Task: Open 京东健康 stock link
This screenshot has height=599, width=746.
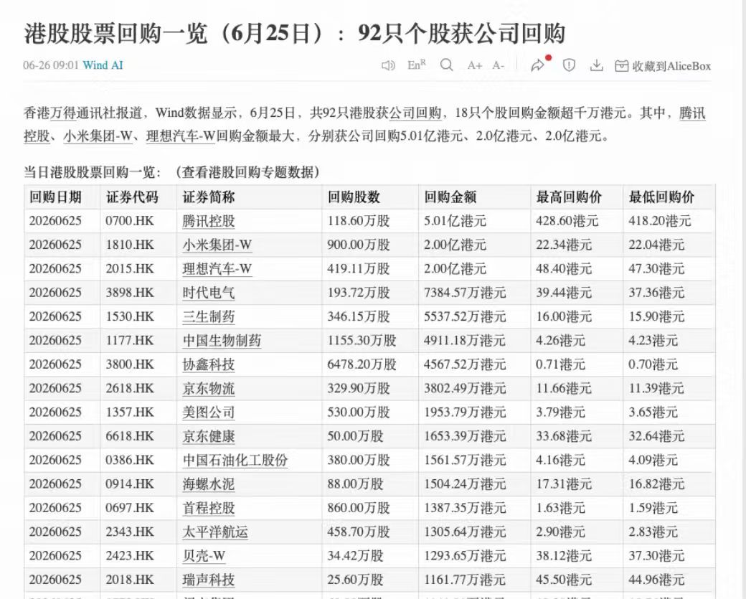Action: 209,436
